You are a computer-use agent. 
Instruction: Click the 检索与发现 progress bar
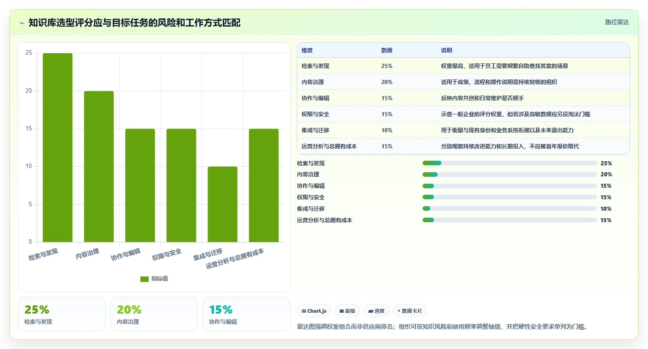(509, 163)
